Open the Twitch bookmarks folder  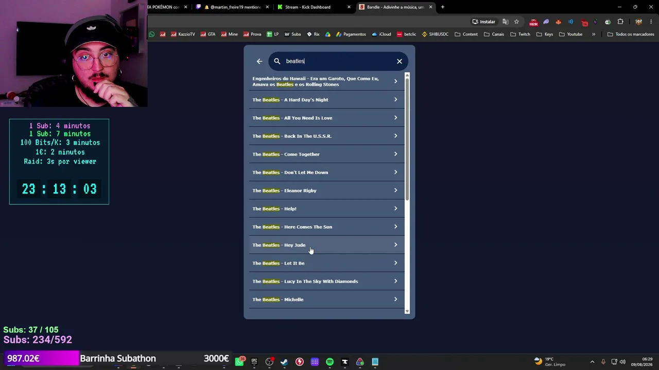click(520, 34)
